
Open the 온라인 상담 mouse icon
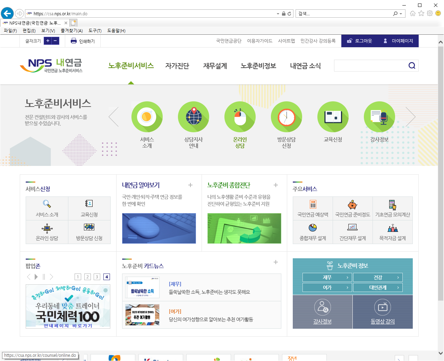[x=240, y=117]
